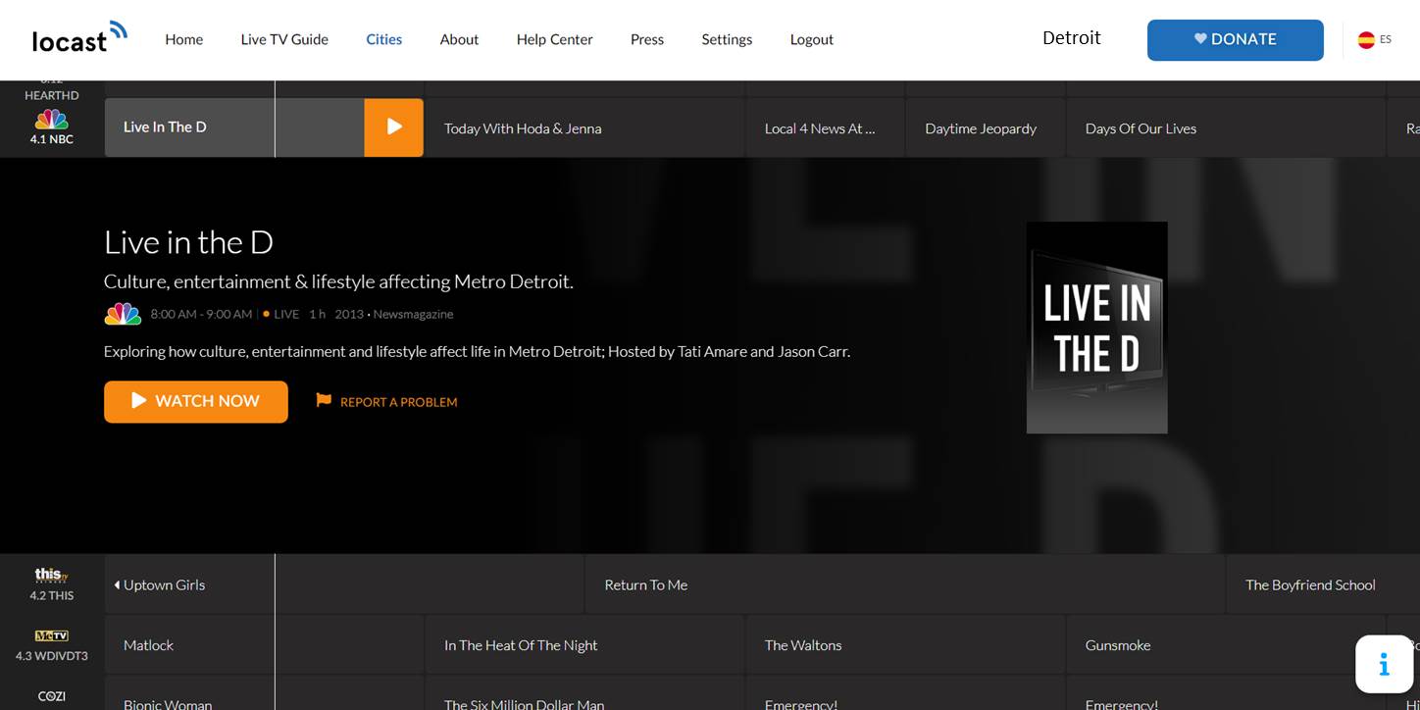Open the Press page

tap(647, 39)
